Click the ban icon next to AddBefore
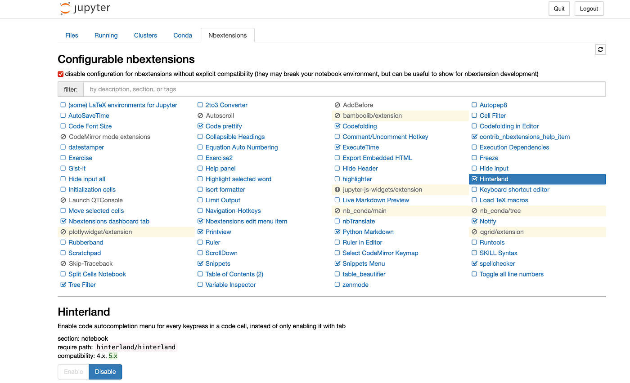 click(x=337, y=105)
